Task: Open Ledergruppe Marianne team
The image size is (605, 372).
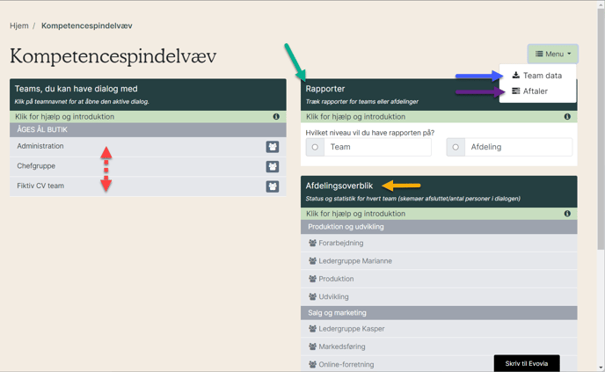Action: tap(355, 261)
